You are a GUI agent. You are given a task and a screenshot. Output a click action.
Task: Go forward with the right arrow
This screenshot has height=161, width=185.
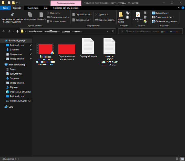coord(9,31)
